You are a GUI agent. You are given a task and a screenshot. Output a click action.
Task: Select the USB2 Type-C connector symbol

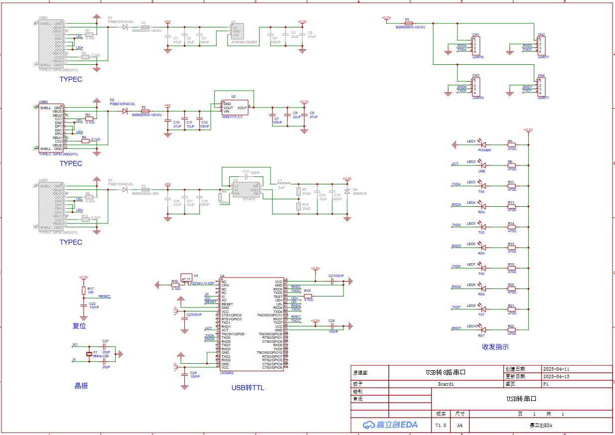51,128
